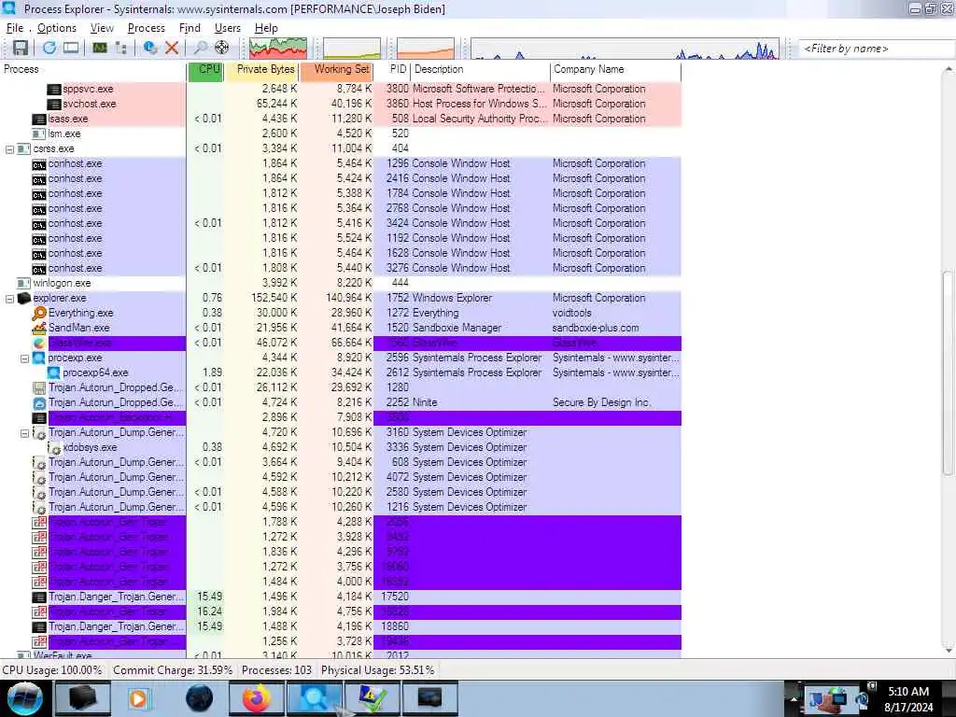This screenshot has width=956, height=717.
Task: Show hidden tray icons arrow
Action: (794, 697)
